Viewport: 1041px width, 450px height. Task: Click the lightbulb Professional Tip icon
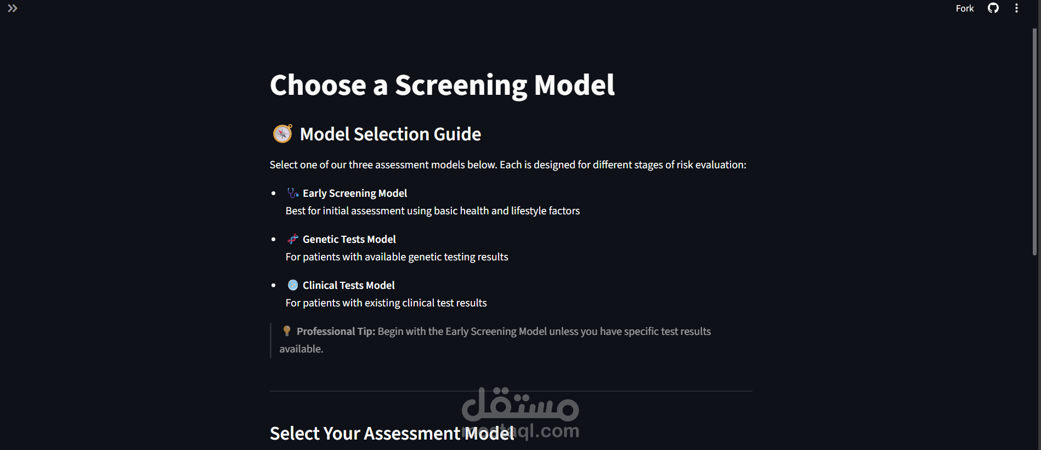coord(286,331)
